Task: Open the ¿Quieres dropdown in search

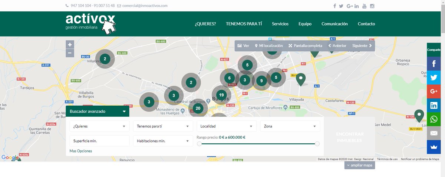Action: 99,126
